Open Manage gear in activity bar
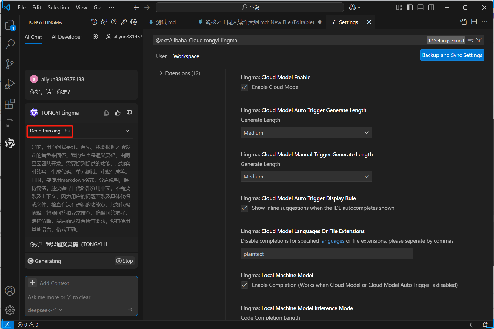The image size is (494, 329). click(x=10, y=310)
